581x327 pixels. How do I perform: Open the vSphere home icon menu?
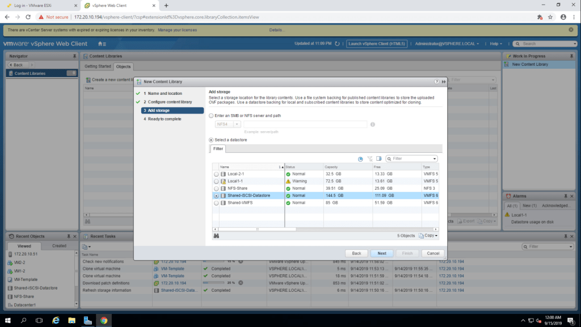click(x=102, y=44)
